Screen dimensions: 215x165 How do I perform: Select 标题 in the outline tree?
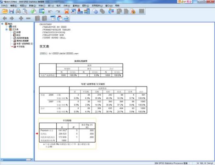tap(19, 32)
